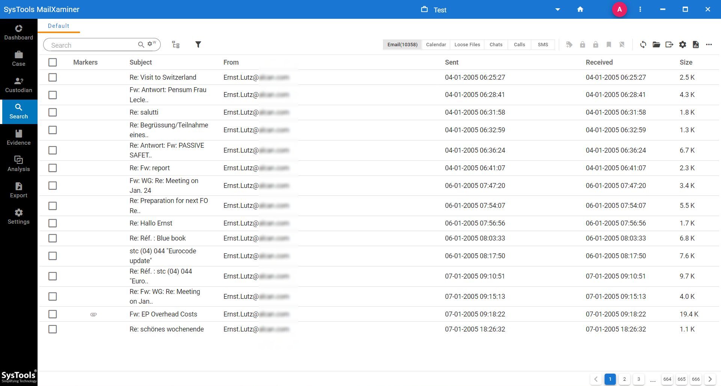Check the Re: salutti email row
721x386 pixels.
[x=53, y=112]
